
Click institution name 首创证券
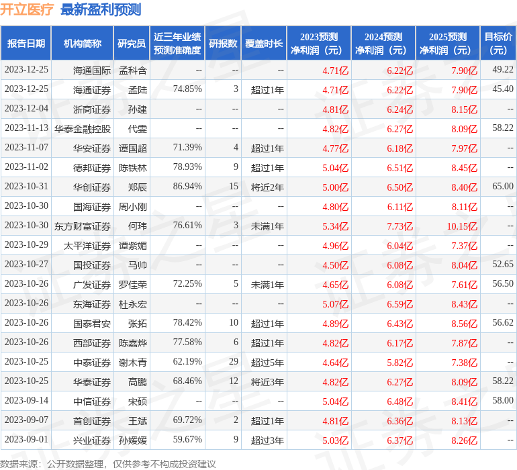(x=92, y=420)
